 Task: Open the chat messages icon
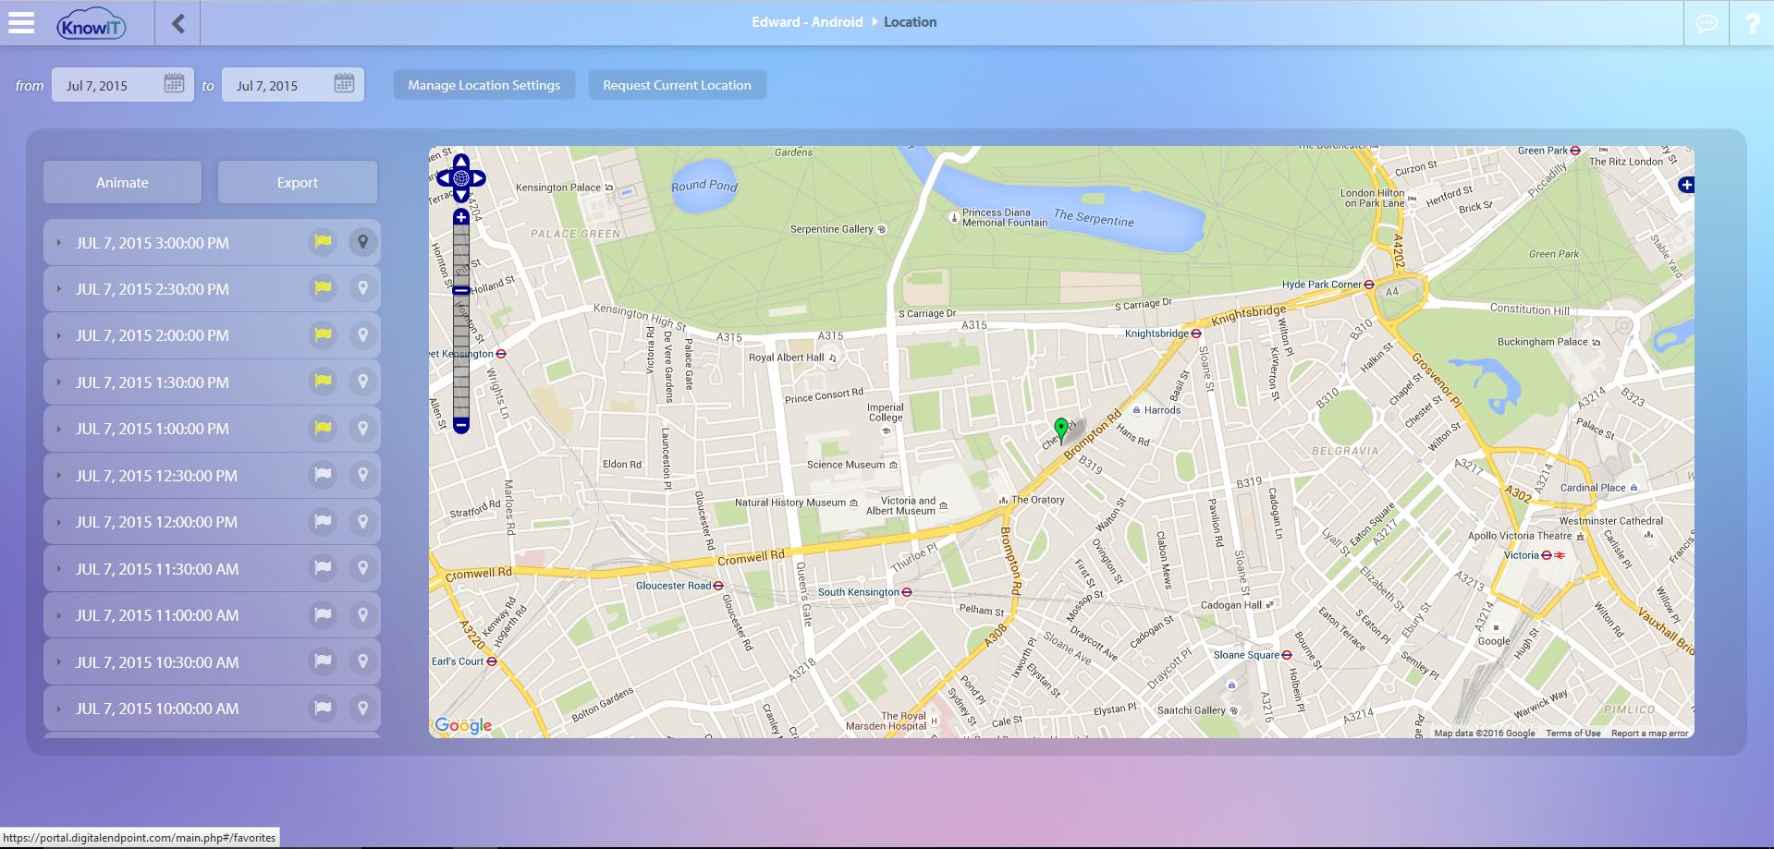[1707, 23]
